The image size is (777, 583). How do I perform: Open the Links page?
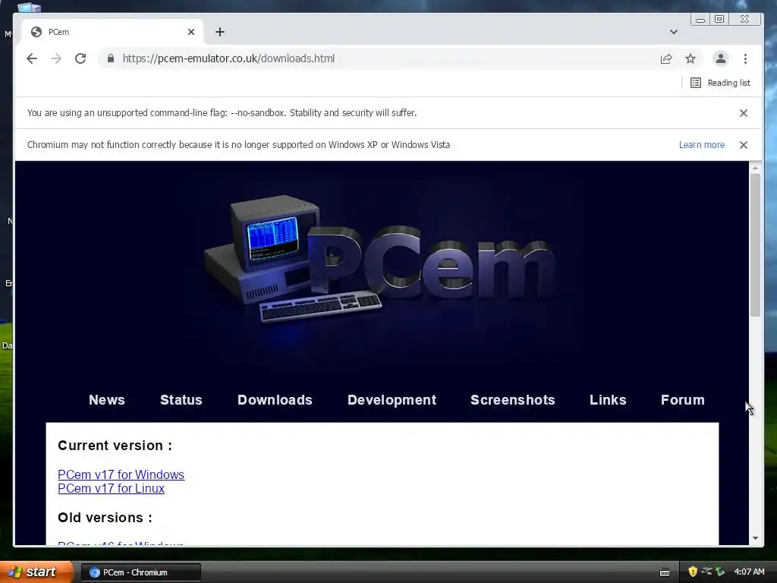pos(608,400)
